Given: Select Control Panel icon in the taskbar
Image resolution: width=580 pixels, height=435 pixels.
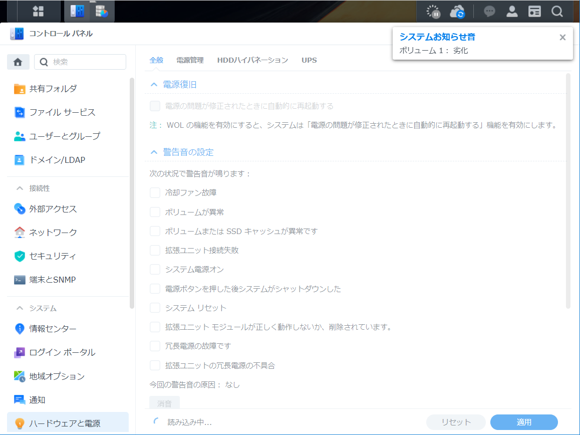Looking at the screenshot, I should 77,11.
